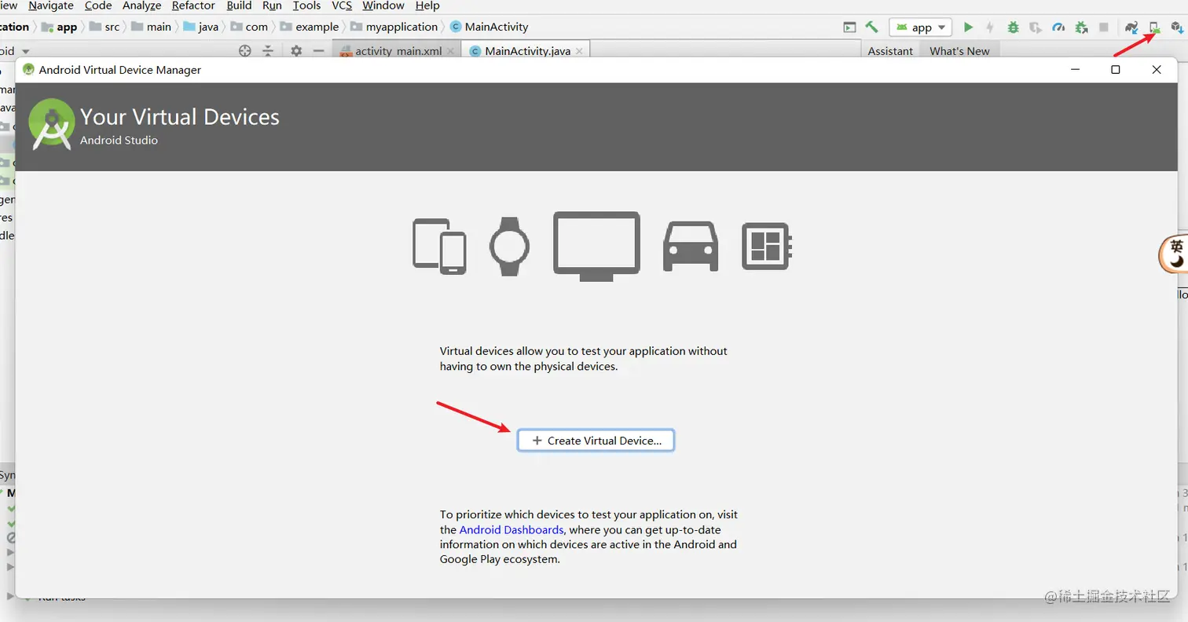Click the Automotive car device icon

(x=691, y=246)
